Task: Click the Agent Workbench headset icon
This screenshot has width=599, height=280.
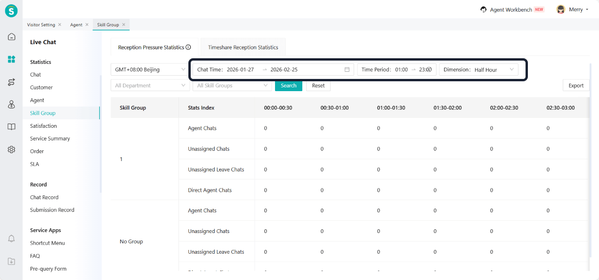Action: (483, 9)
